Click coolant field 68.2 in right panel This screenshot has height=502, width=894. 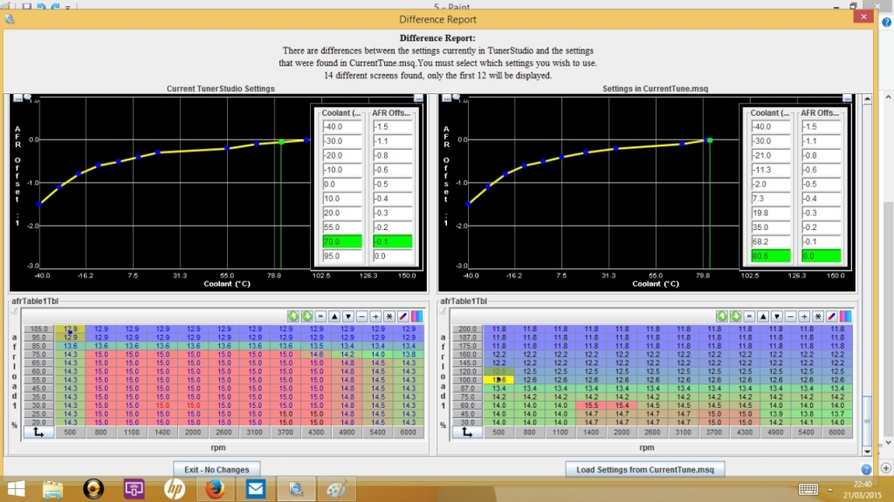(x=771, y=241)
